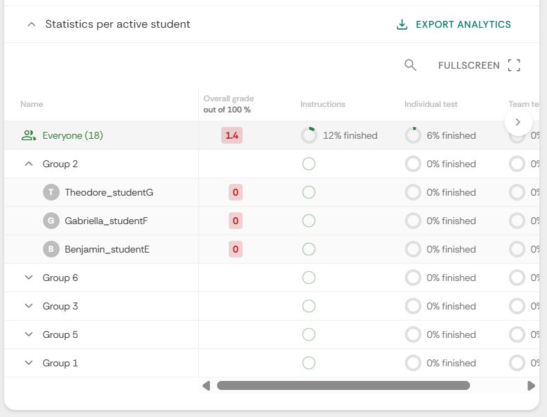The height and width of the screenshot is (417, 547).
Task: Open Gabriella_studentF student name
Action: 106,221
